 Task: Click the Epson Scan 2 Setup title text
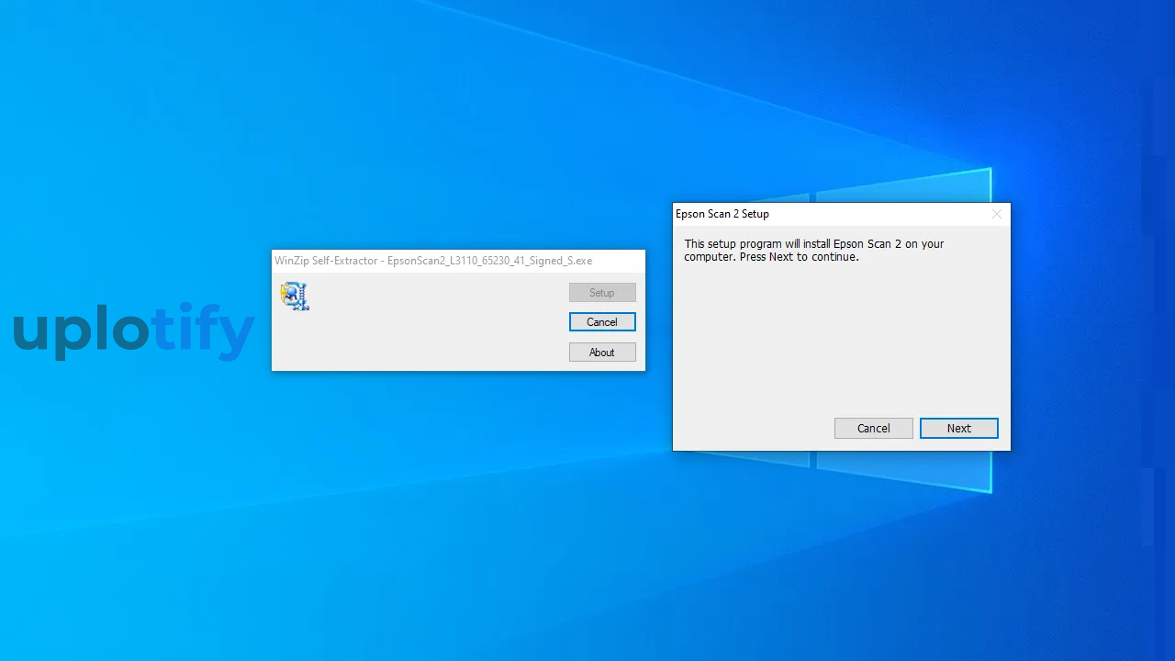722,214
